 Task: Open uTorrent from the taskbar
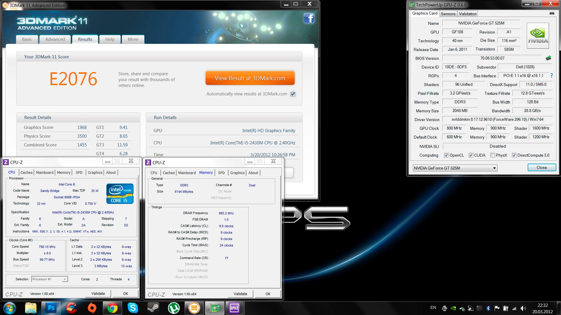(x=174, y=308)
